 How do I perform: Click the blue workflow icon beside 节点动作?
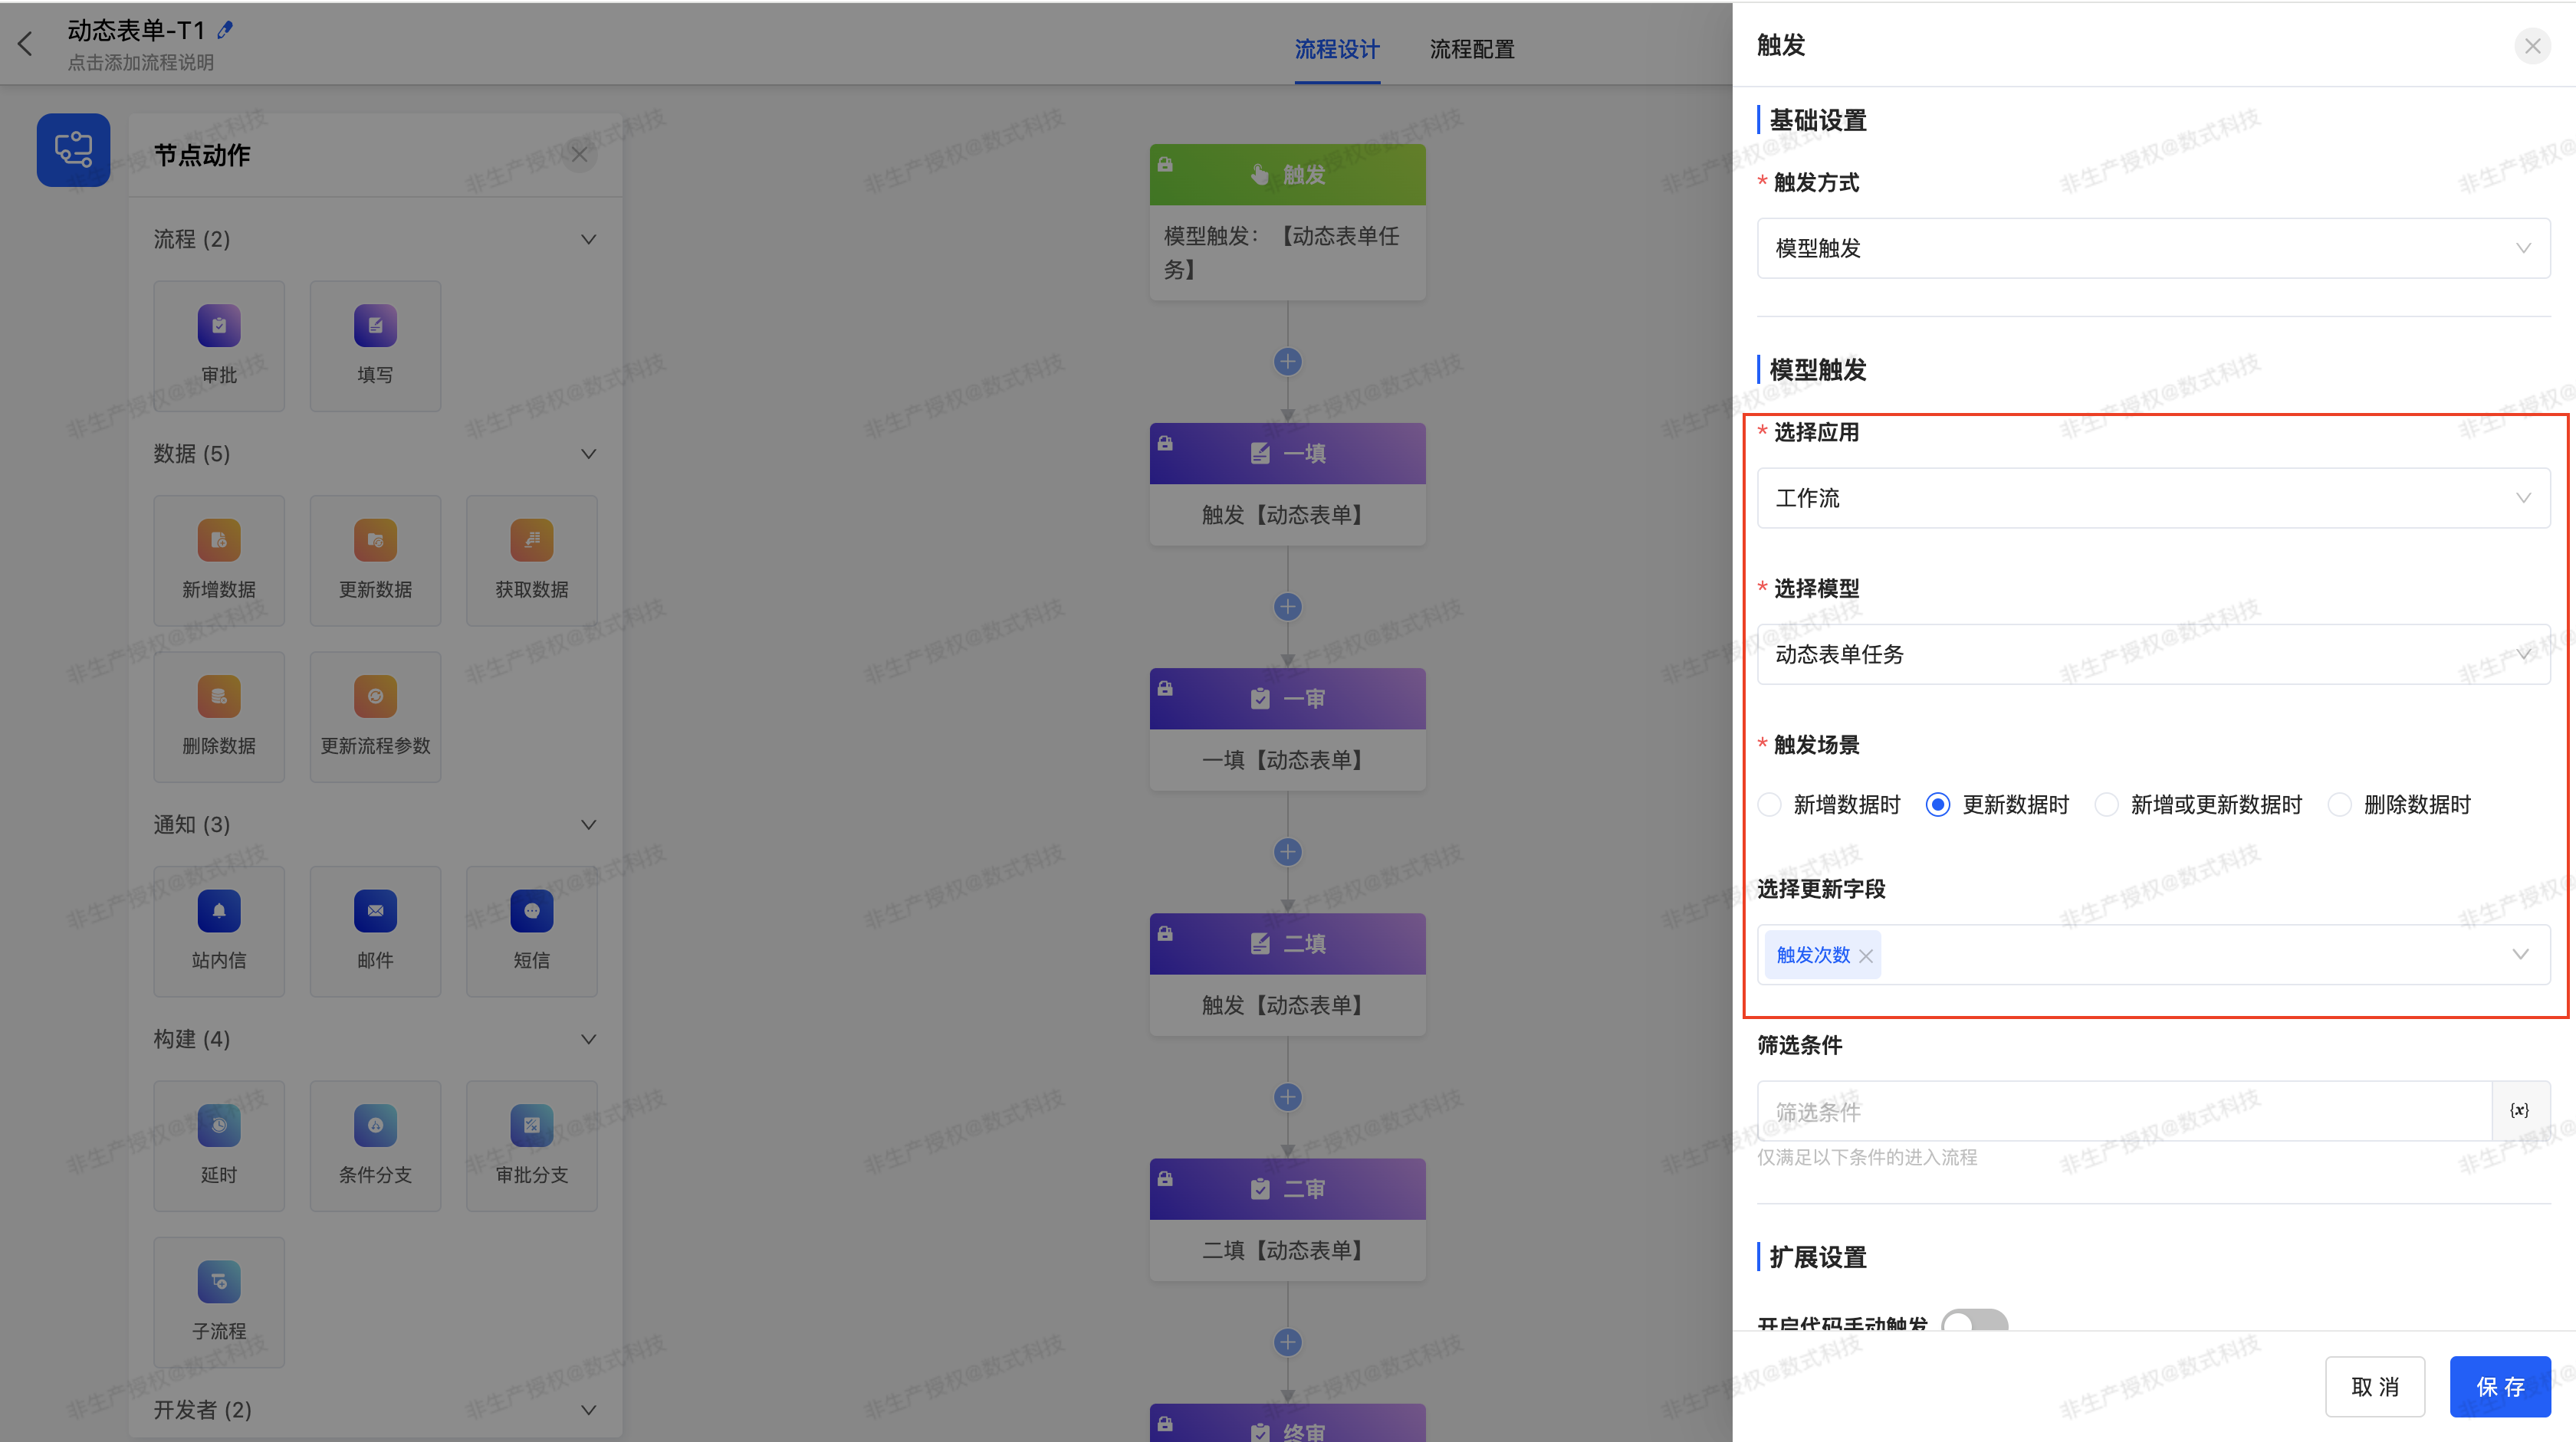[x=73, y=150]
